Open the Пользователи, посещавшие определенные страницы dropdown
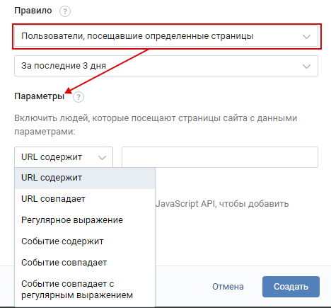 click(x=166, y=36)
